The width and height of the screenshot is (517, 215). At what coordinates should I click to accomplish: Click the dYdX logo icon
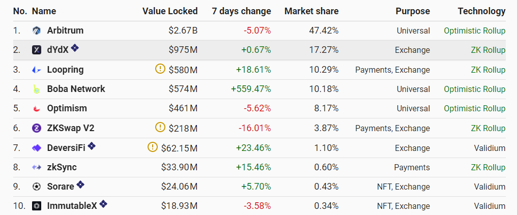37,50
